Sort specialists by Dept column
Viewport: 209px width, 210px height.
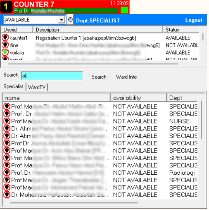[x=182, y=98]
